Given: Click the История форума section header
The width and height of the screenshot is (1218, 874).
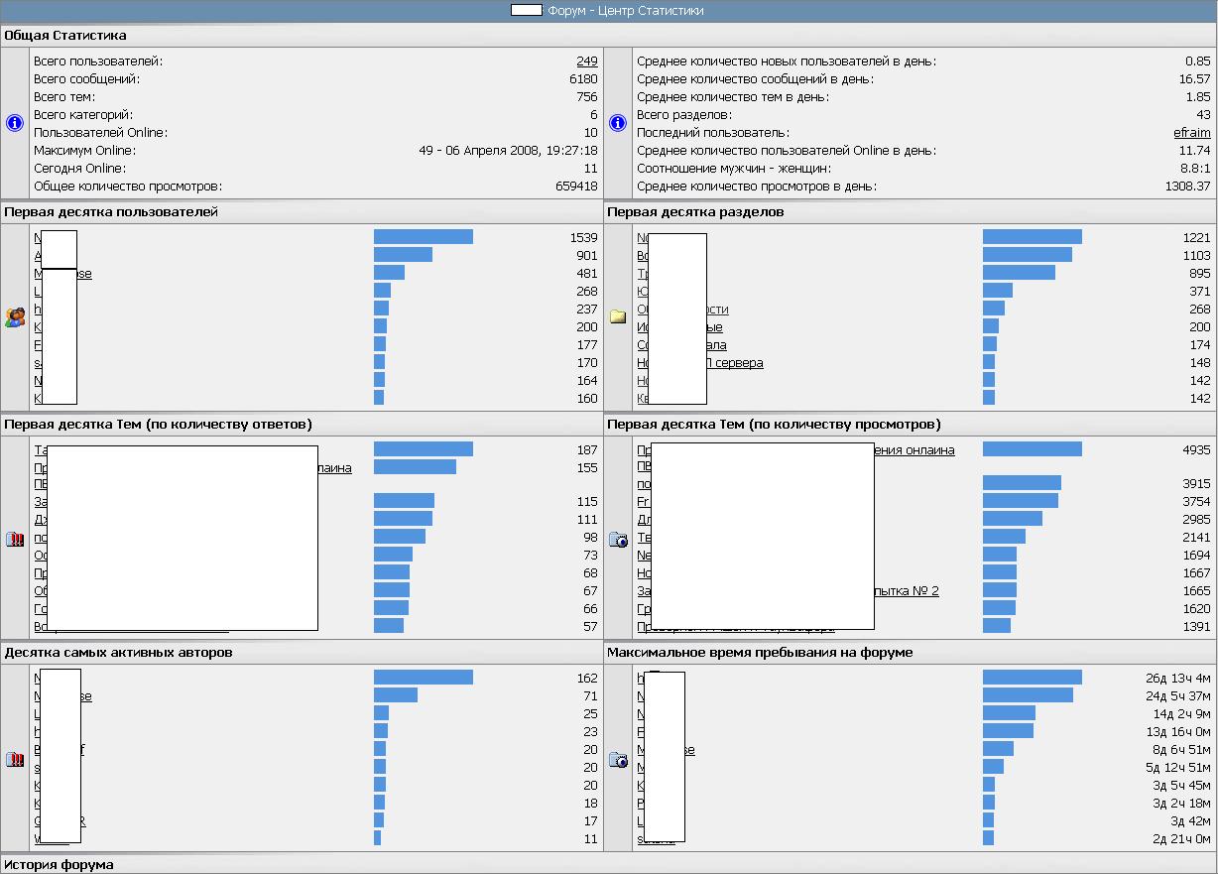Looking at the screenshot, I should point(60,865).
